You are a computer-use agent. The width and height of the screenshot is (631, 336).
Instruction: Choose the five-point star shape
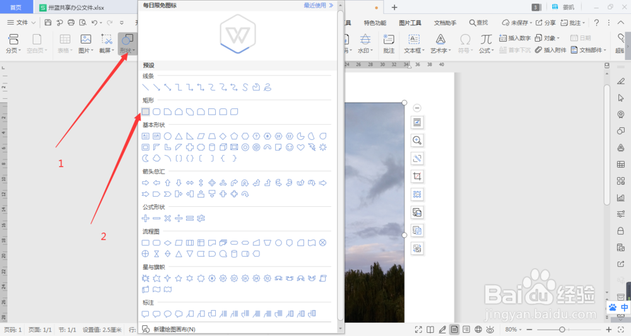click(179, 278)
